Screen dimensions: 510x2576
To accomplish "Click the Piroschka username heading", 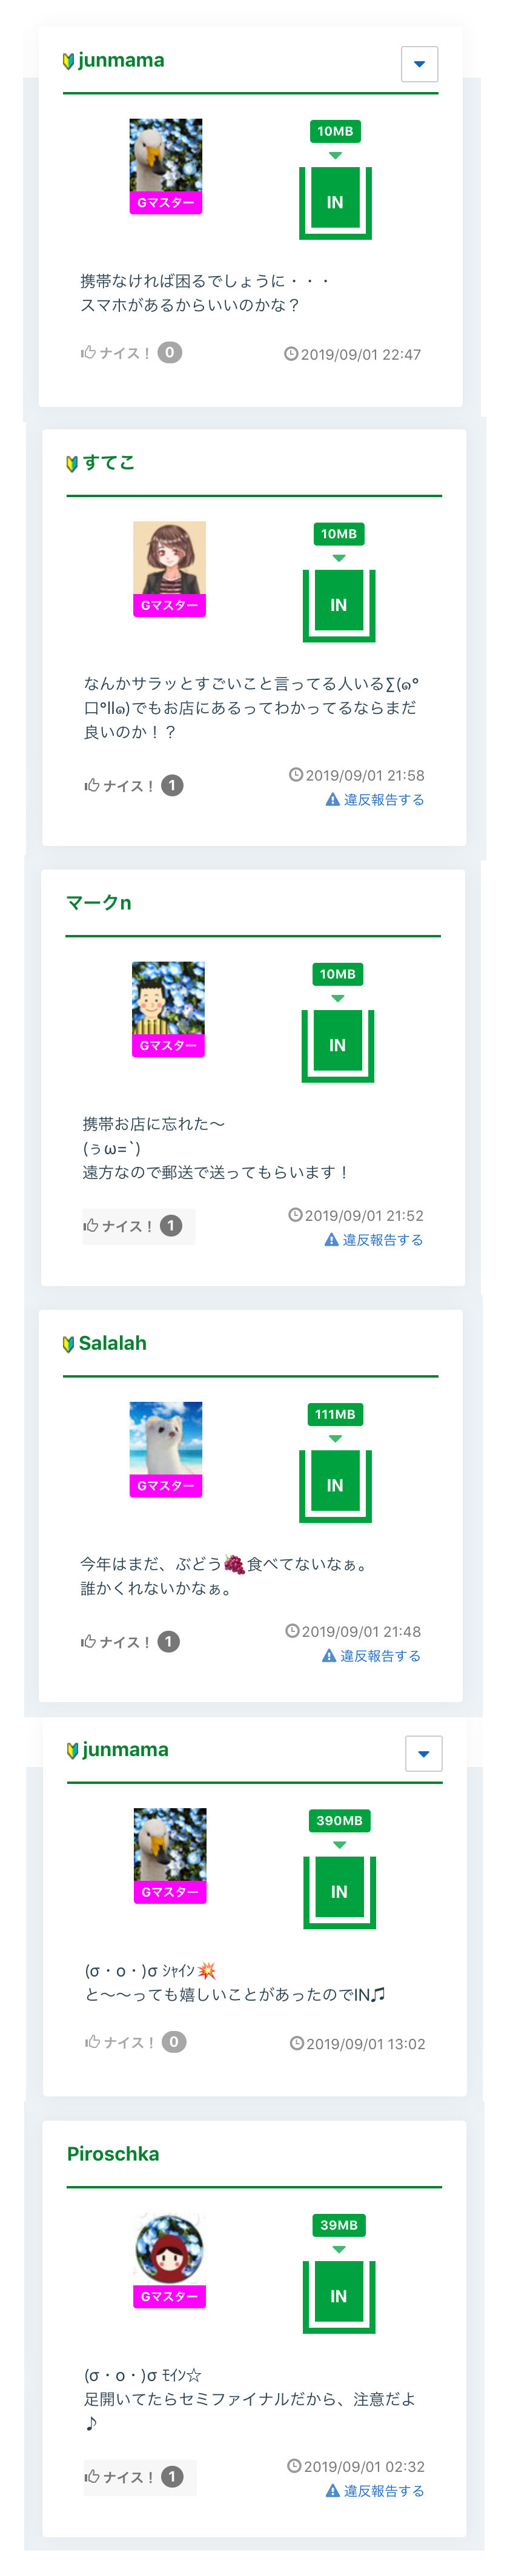I will click(113, 2154).
